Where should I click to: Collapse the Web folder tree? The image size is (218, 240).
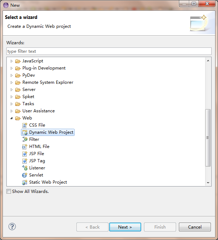[12, 118]
